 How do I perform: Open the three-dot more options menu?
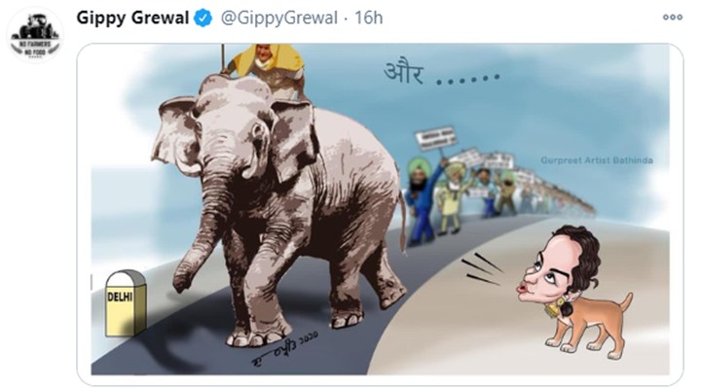coord(673,18)
